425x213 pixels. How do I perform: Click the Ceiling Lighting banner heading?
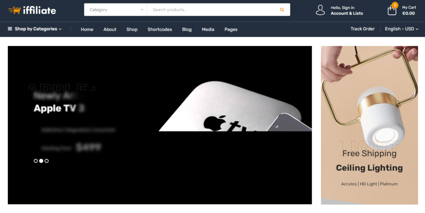(x=369, y=168)
